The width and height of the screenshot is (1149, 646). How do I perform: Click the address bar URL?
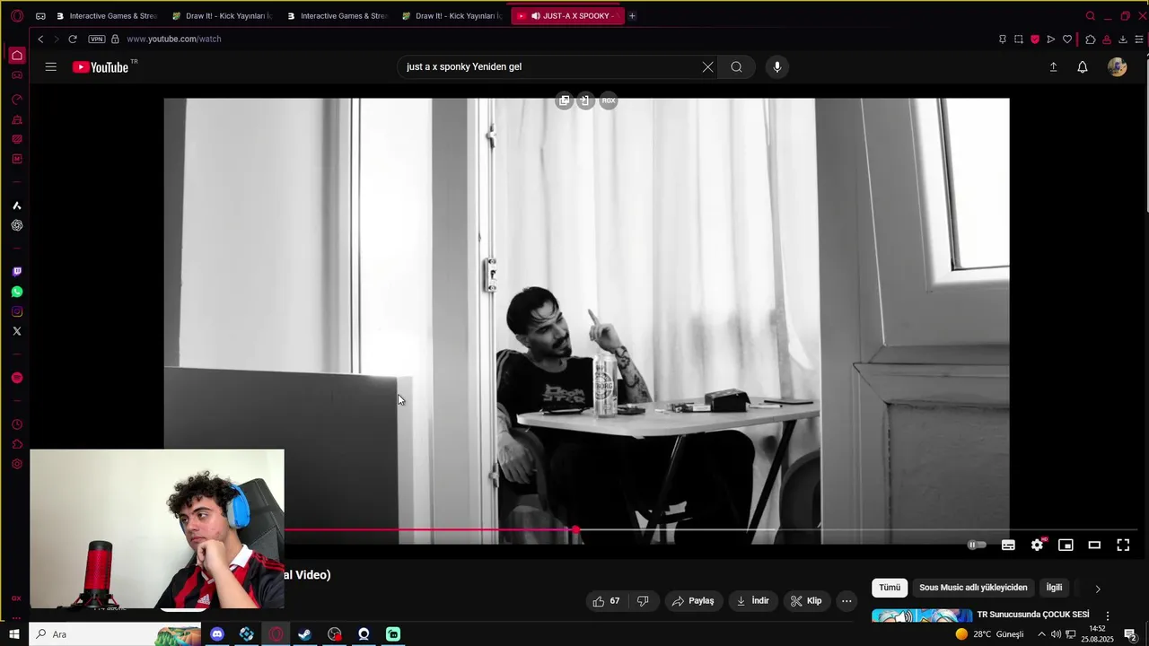pos(174,39)
